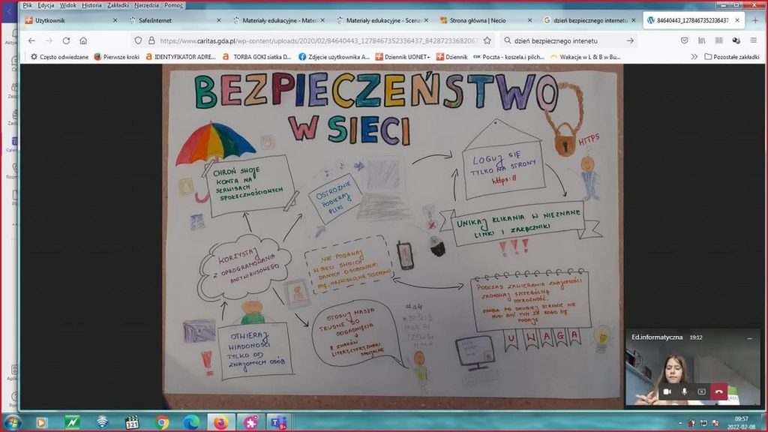Reload the page with the refresh icon
This screenshot has width=768, height=432.
click(x=66, y=40)
